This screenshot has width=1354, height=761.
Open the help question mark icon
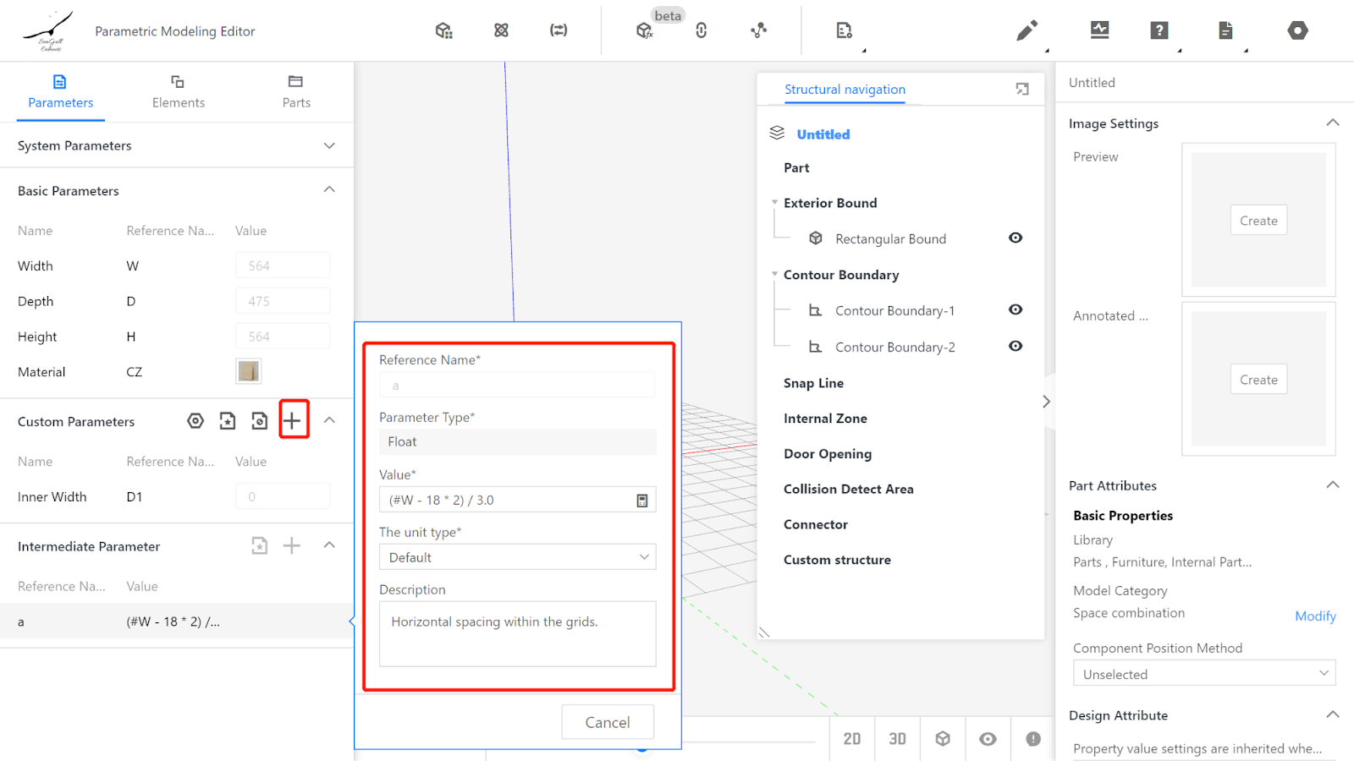click(1159, 30)
